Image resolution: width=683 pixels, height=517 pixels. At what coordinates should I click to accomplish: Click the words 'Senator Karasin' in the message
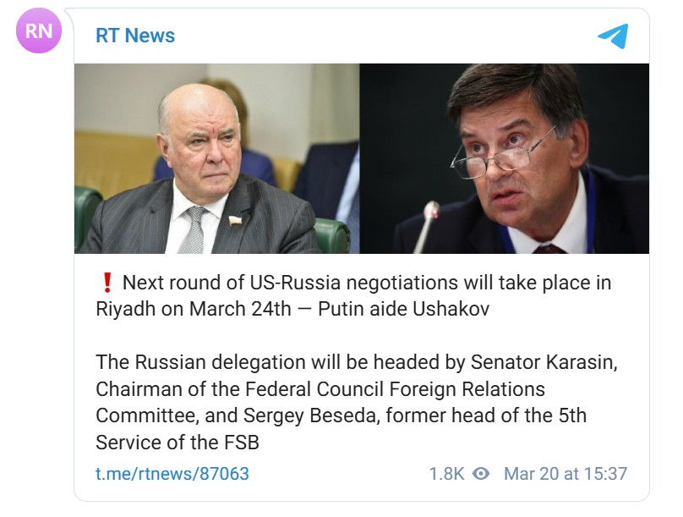pyautogui.click(x=544, y=362)
